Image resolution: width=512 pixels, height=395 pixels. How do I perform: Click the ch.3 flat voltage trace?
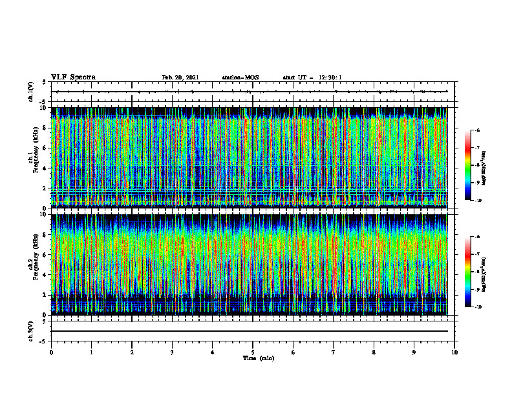[x=250, y=331]
